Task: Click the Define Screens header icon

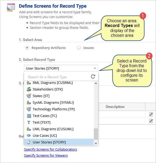Action: (11, 7)
